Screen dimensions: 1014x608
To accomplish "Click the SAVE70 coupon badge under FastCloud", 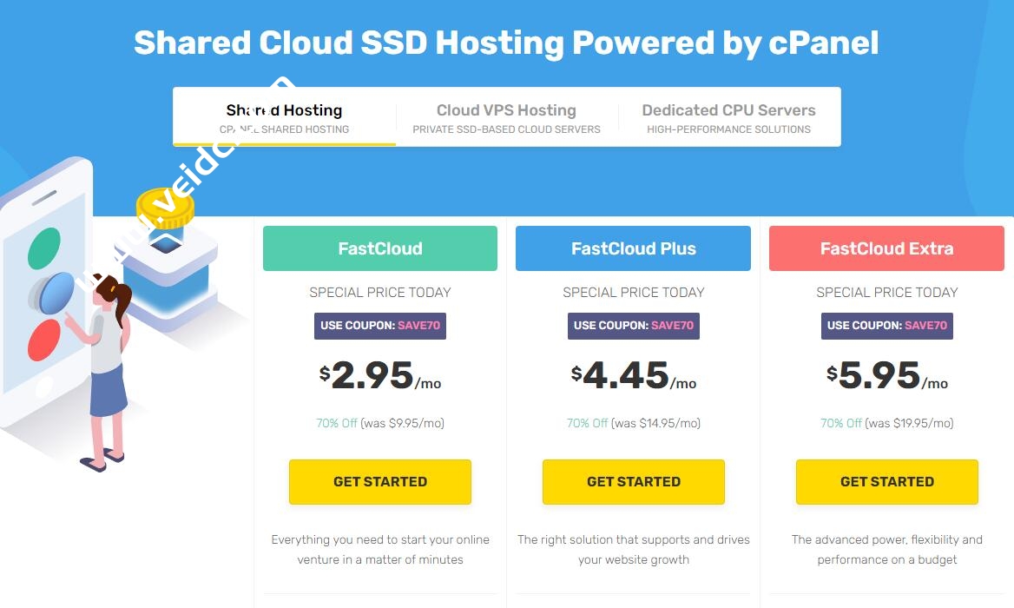I will pyautogui.click(x=380, y=326).
